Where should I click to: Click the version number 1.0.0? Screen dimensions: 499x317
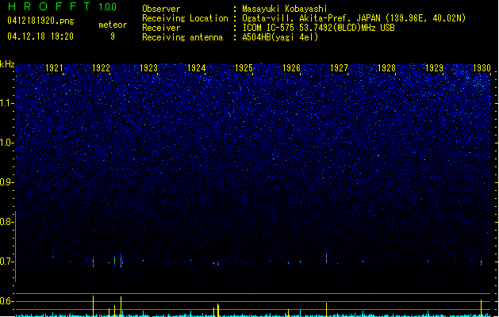(x=108, y=7)
